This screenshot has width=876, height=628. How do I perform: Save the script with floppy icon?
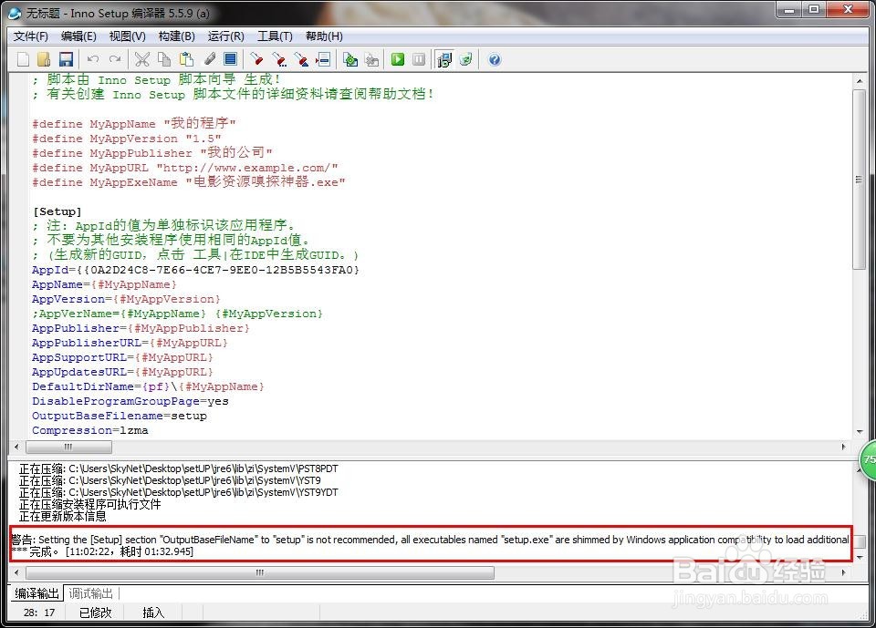[x=66, y=59]
